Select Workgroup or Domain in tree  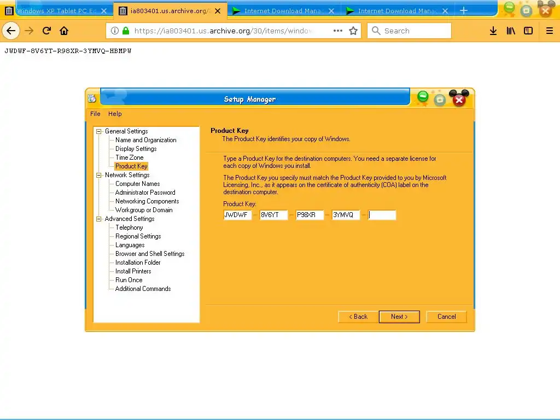[x=144, y=210]
